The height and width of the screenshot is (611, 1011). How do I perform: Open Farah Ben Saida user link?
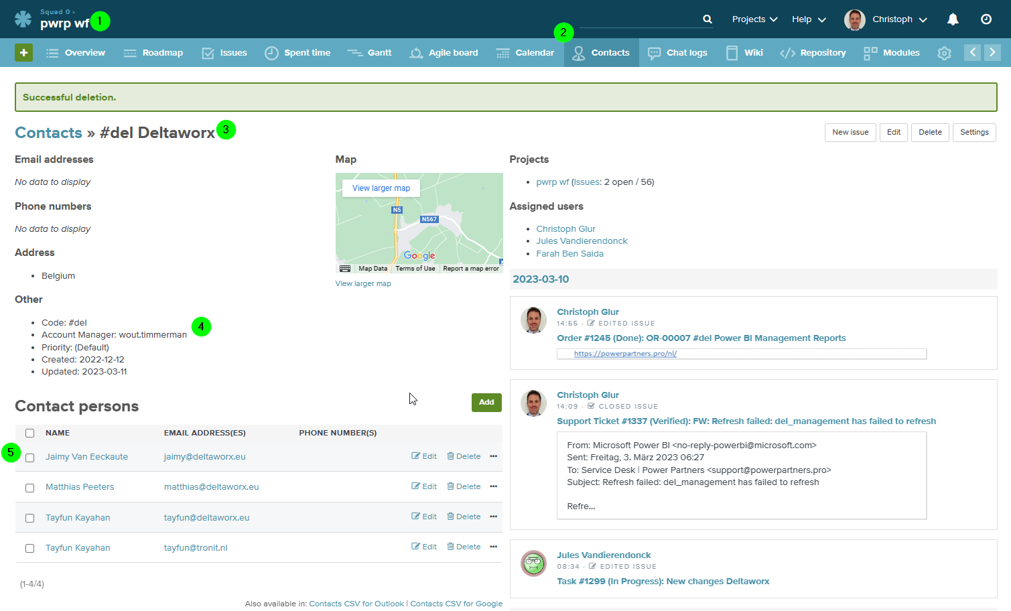click(x=569, y=254)
